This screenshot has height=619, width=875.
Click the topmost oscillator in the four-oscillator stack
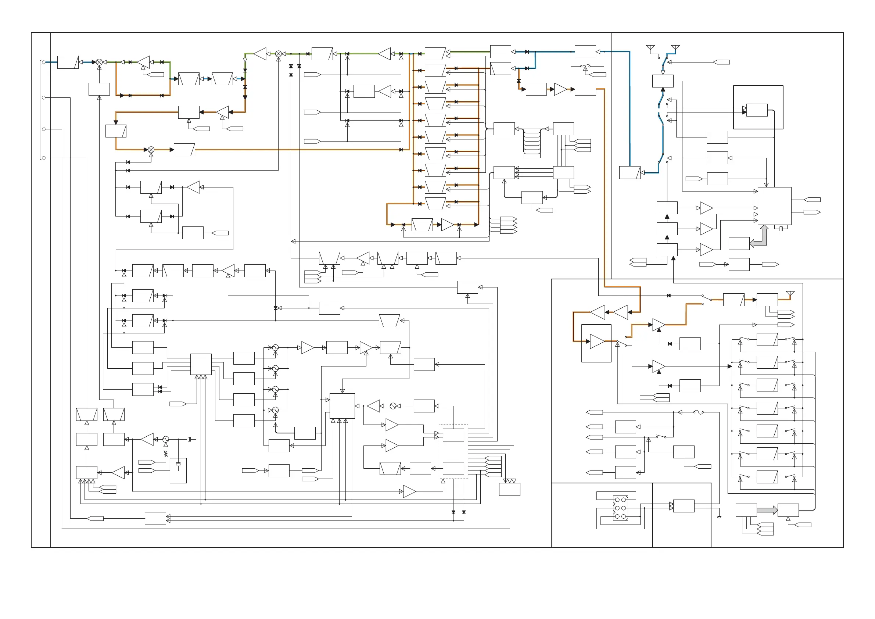(275, 348)
